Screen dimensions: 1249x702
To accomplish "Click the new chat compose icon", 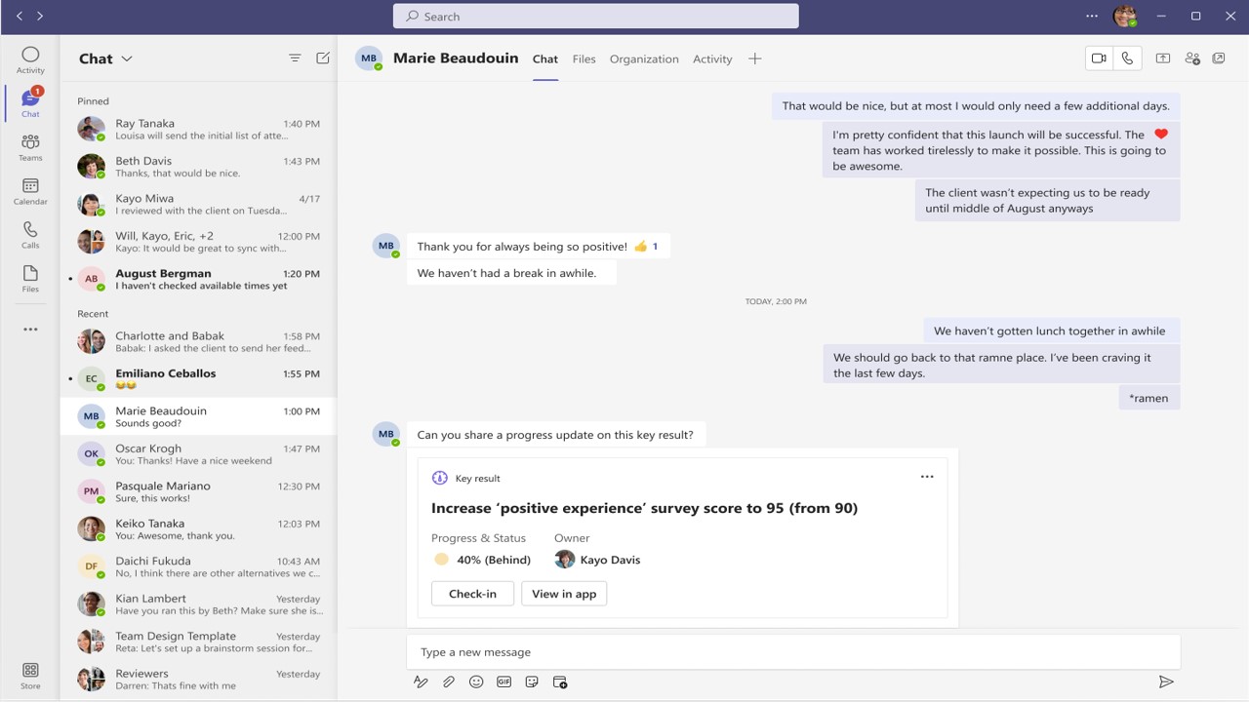I will [x=323, y=58].
